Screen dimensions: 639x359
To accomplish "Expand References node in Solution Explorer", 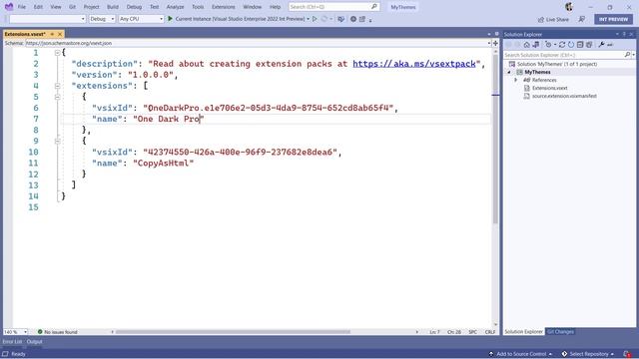I will click(x=516, y=80).
